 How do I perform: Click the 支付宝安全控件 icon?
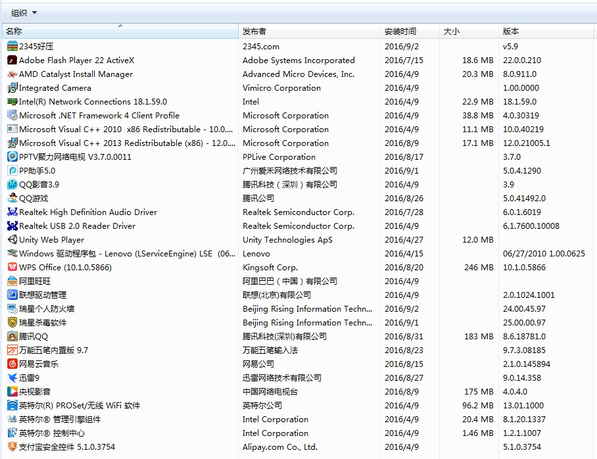(12, 447)
